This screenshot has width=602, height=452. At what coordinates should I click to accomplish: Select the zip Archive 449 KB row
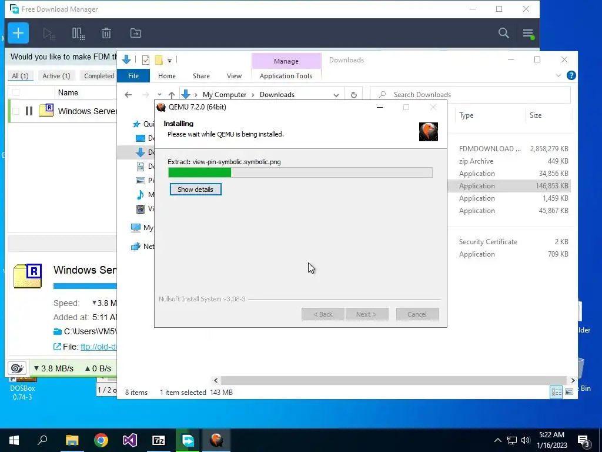point(509,161)
